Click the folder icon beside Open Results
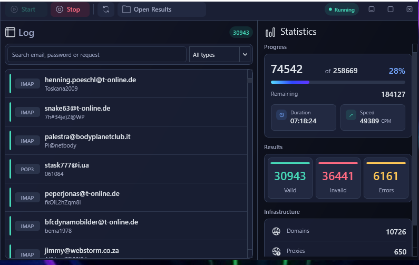 [126, 9]
